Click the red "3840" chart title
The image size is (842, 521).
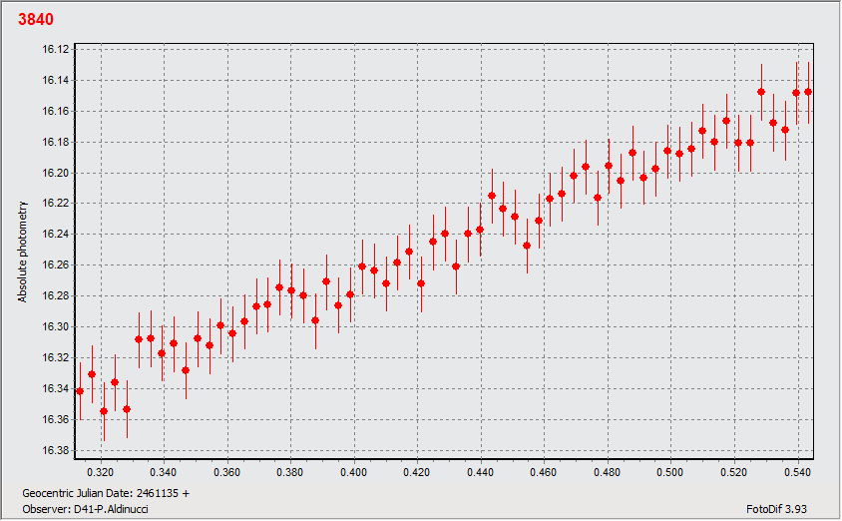tap(36, 19)
